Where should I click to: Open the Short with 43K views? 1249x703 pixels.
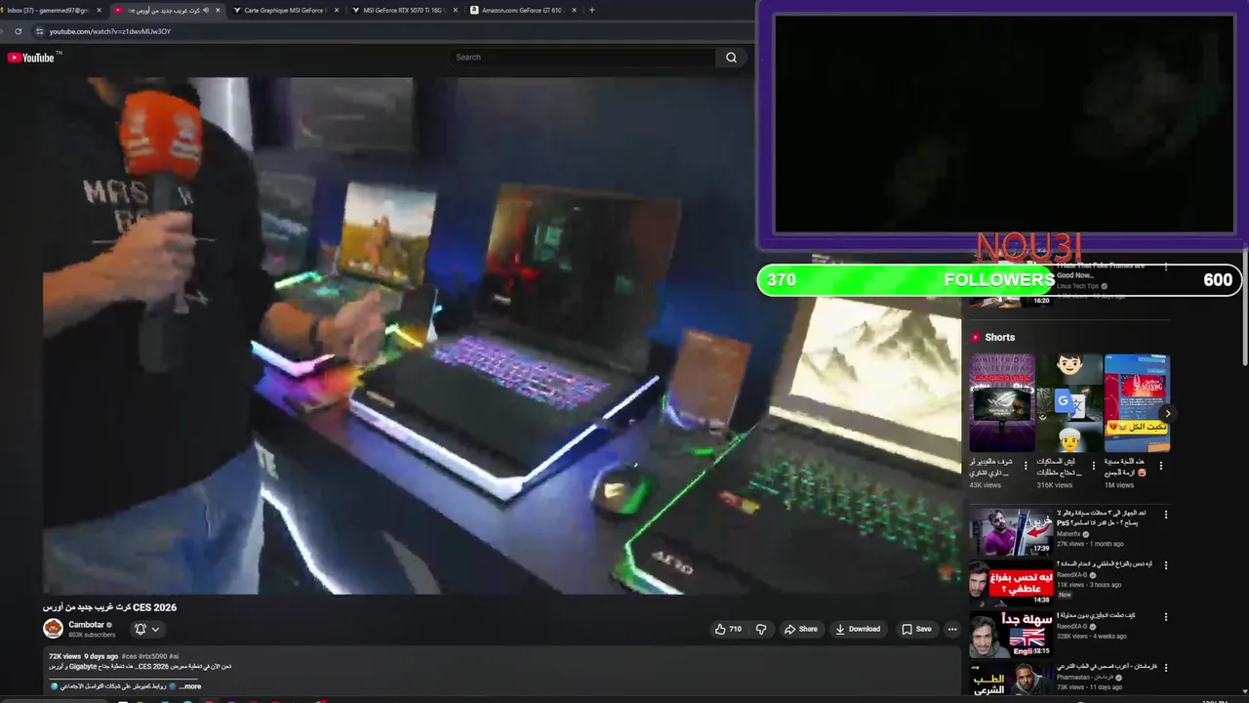[1001, 403]
